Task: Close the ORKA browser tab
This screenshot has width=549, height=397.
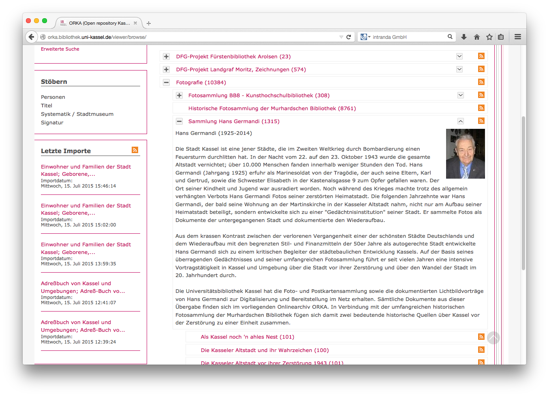Action: pyautogui.click(x=135, y=23)
